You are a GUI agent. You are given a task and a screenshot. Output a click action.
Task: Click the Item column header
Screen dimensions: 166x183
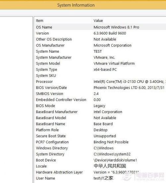tap(63, 21)
